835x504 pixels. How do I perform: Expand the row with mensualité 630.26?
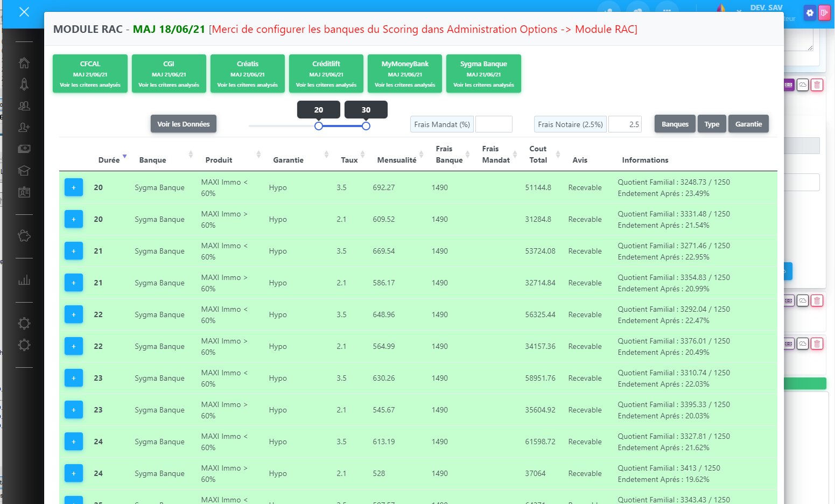coord(74,378)
